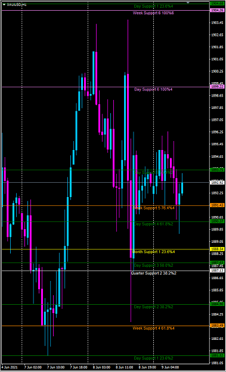Click the 1882.65 price scale value
The height and width of the screenshot is (372, 226).
(217, 339)
